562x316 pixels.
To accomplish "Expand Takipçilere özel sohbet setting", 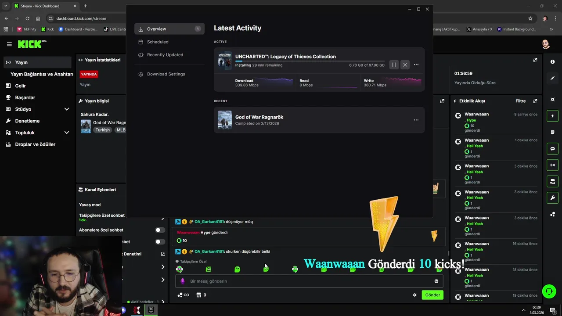I will pos(162,218).
